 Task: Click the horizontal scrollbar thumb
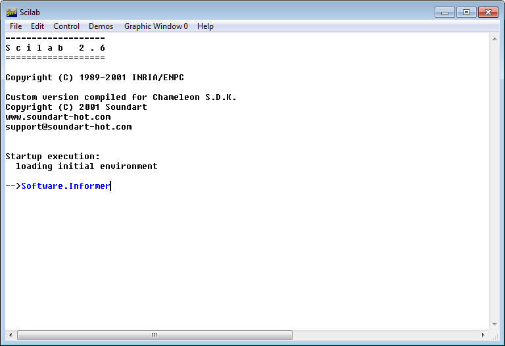(x=155, y=335)
